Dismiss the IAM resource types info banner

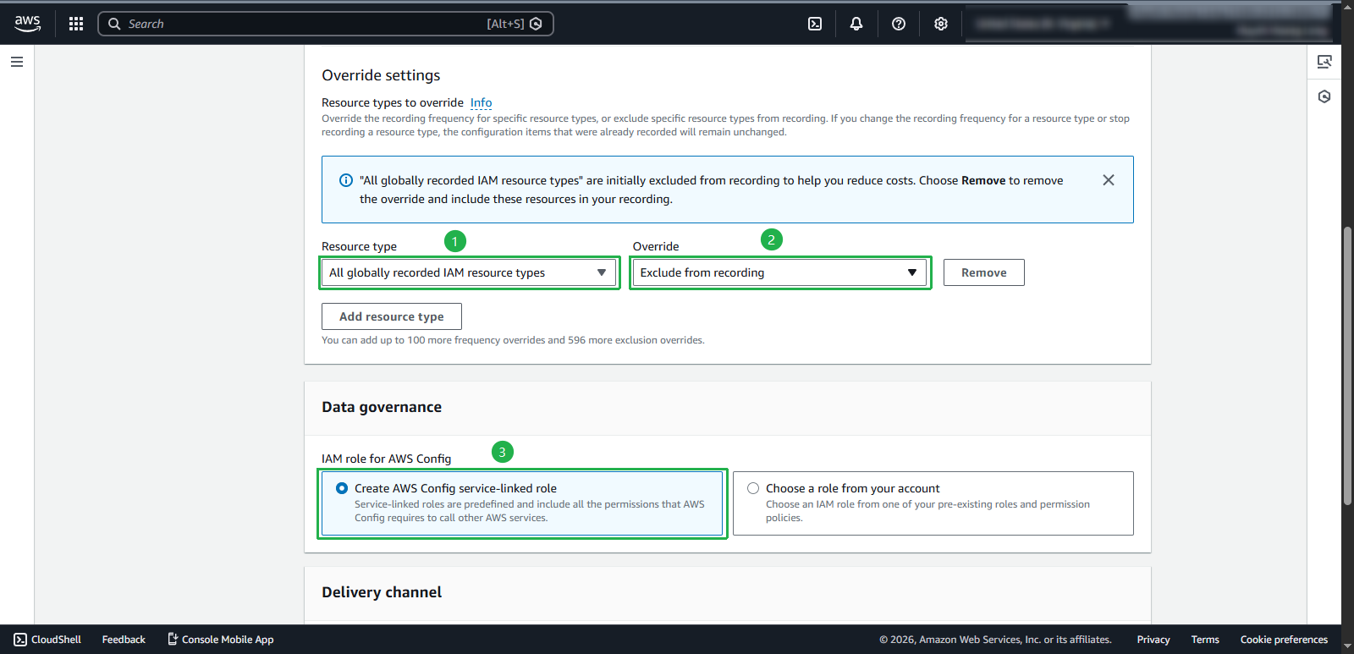(x=1109, y=180)
